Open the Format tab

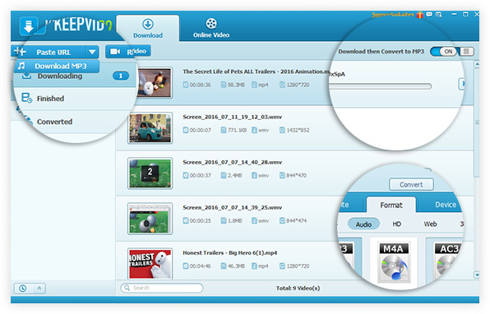[x=391, y=205]
